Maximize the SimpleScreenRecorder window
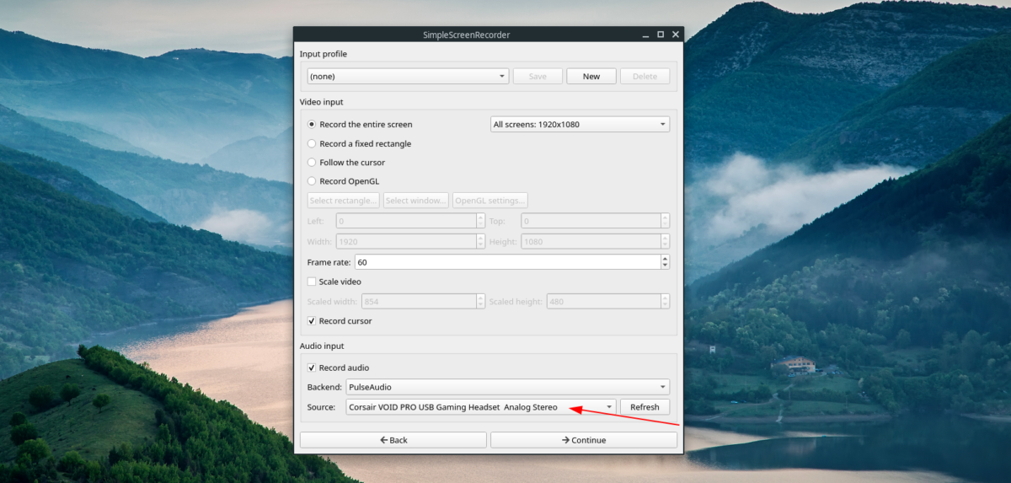 pos(661,35)
